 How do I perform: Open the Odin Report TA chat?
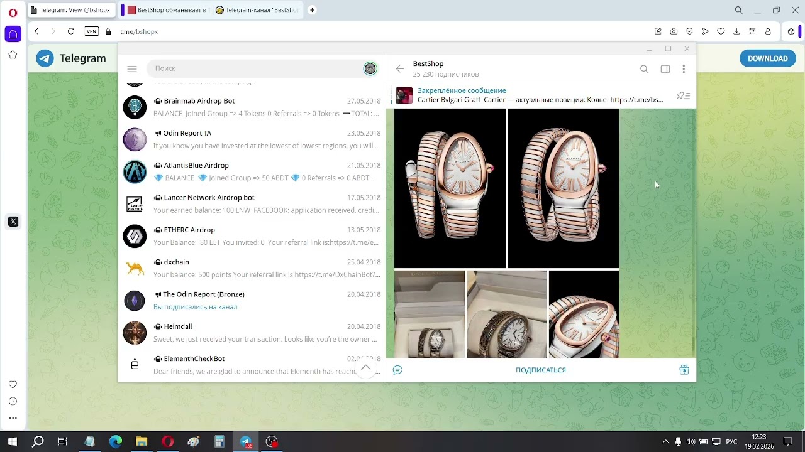point(252,139)
